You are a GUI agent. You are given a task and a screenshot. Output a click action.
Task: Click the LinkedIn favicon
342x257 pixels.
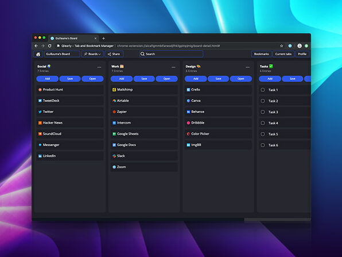point(40,156)
